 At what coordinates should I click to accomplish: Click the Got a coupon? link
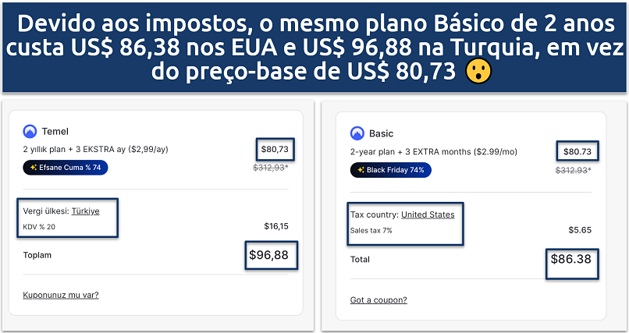(x=378, y=300)
